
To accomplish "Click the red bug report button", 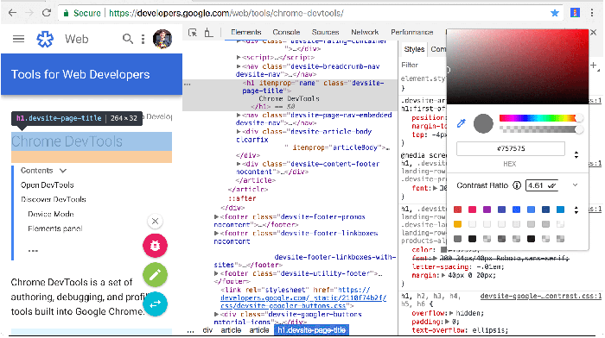I will pos(155,246).
